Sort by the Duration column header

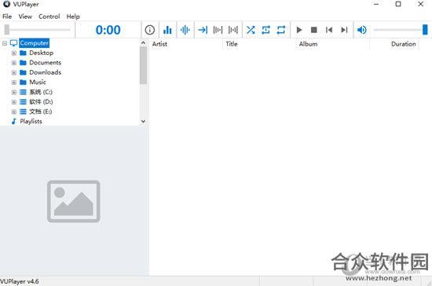click(x=404, y=44)
